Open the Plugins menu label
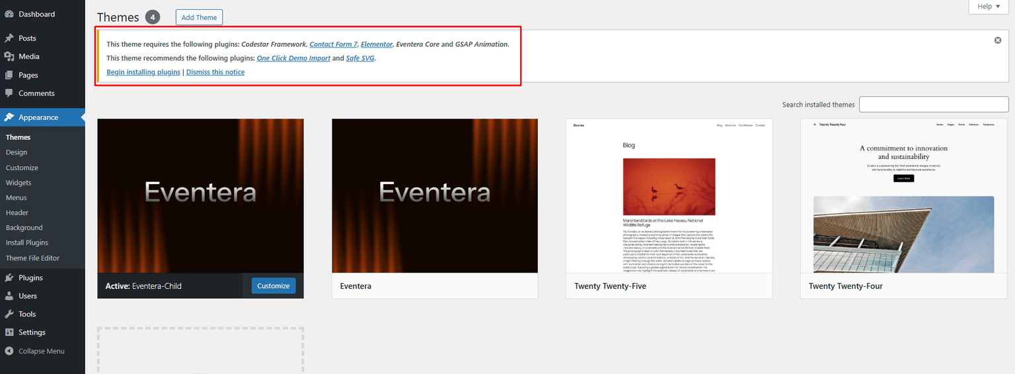Viewport: 1015px width, 374px height. (30, 278)
